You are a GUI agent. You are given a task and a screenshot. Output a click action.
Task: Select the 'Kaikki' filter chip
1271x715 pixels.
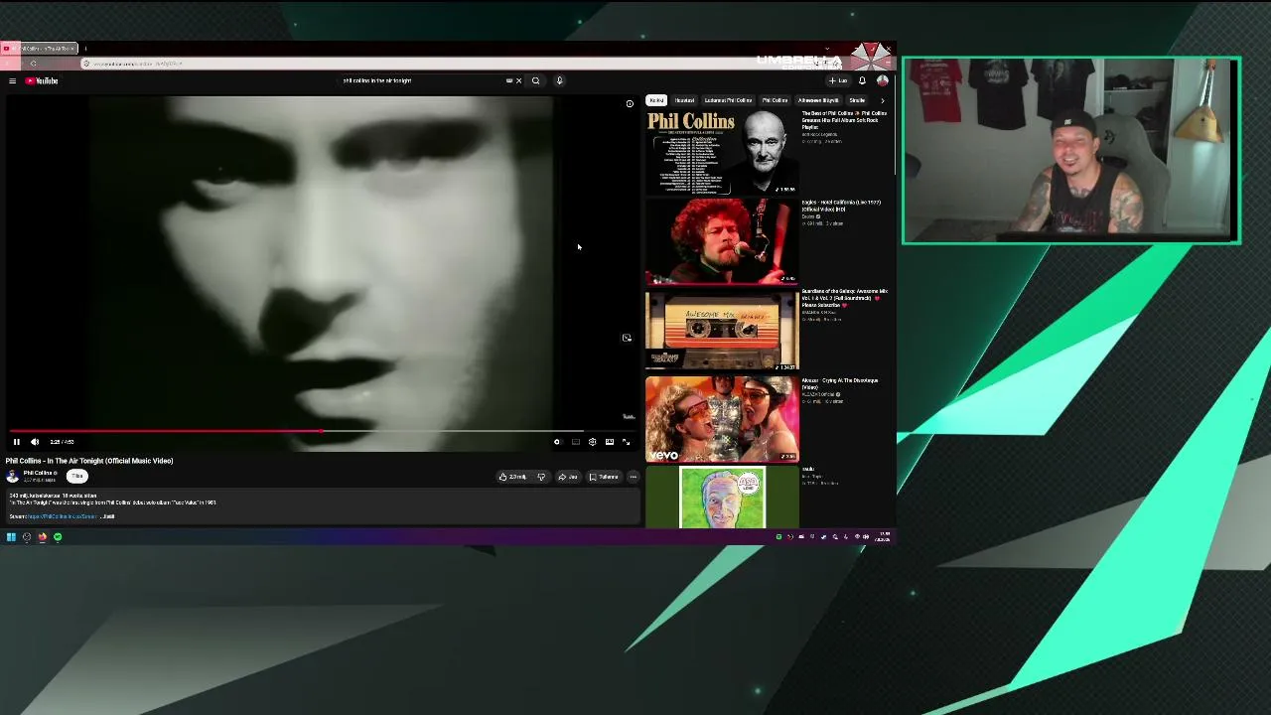(x=656, y=100)
